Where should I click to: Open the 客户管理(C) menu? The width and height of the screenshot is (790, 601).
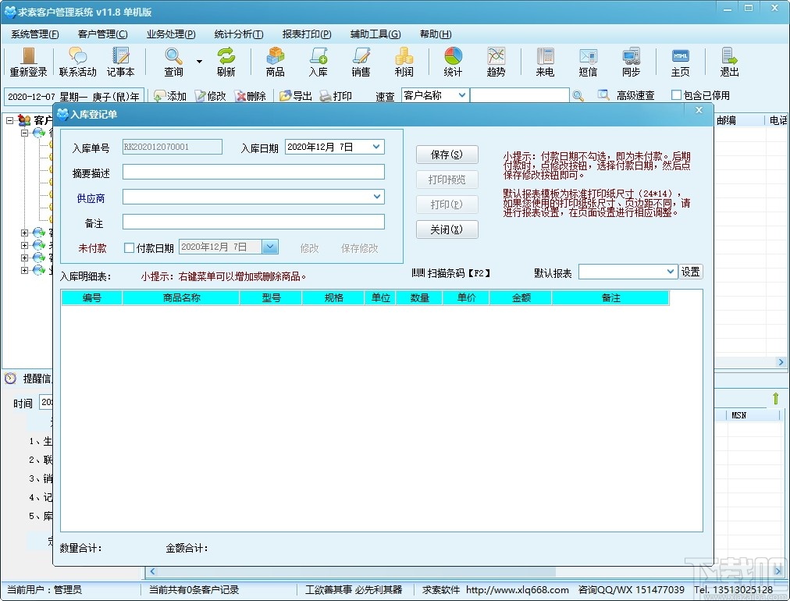103,34
